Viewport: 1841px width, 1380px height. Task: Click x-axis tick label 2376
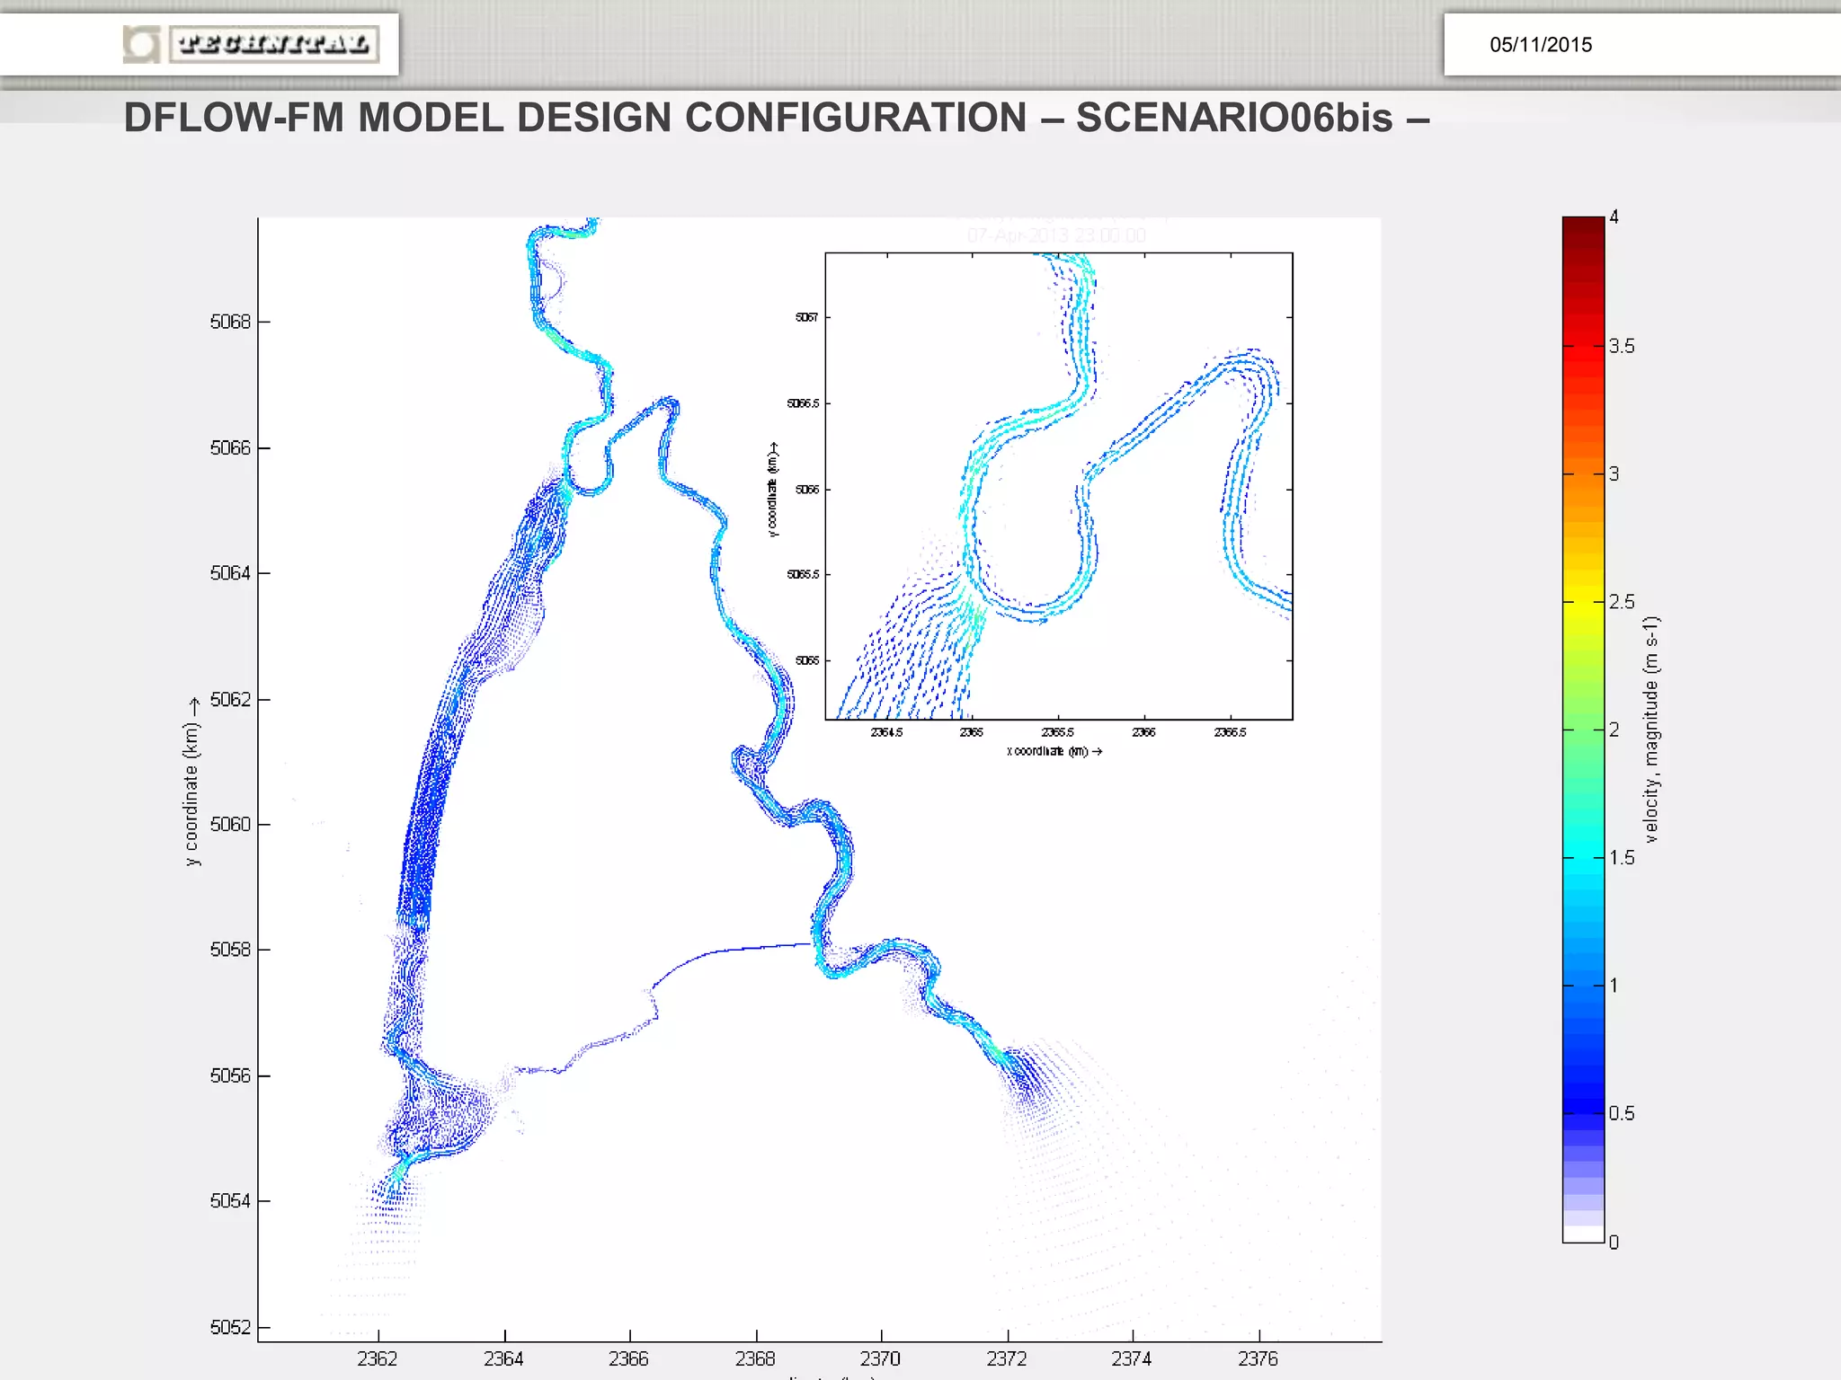tap(1258, 1358)
